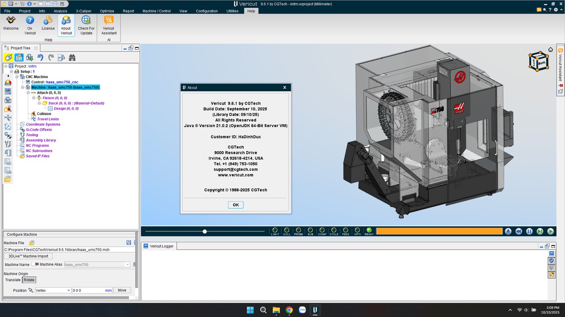Click the save machine file disk icon
This screenshot has height=317, width=565.
point(128,243)
